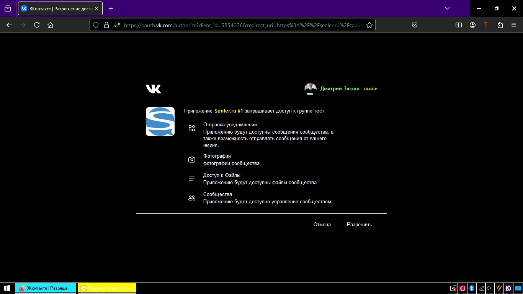Click the oauth.vk.com address bar URL
The height and width of the screenshot is (294, 523).
244,25
